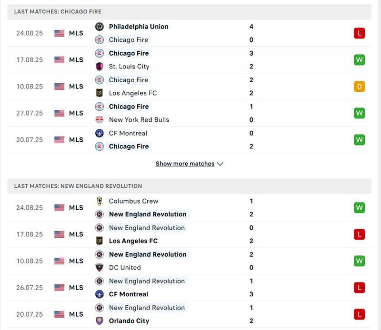Select the Columbus Crew team badge
Viewport: 381px width, 330px height.
[100, 201]
